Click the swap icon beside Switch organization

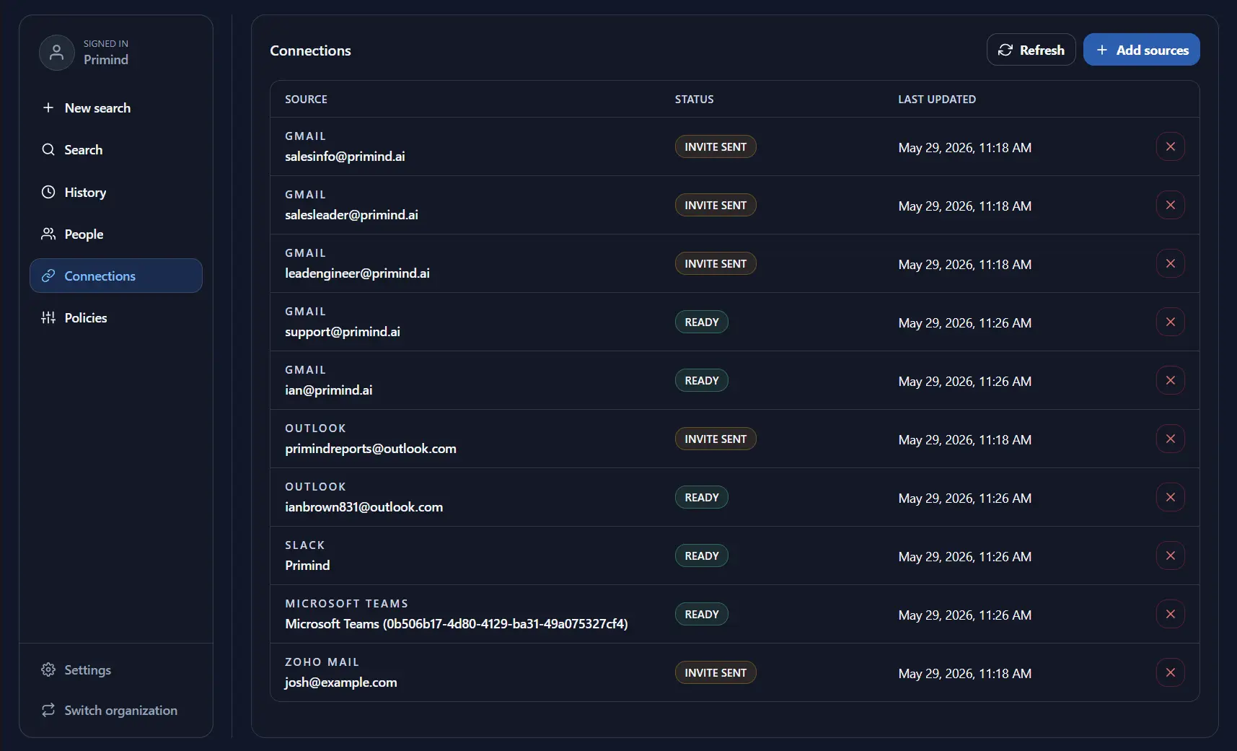48,710
